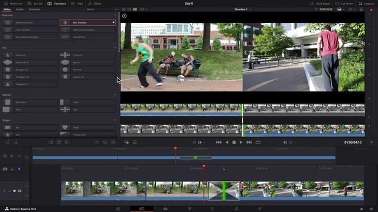The height and width of the screenshot is (212, 378).
Task: Click the red audio meter icon
Action: pos(372,10)
